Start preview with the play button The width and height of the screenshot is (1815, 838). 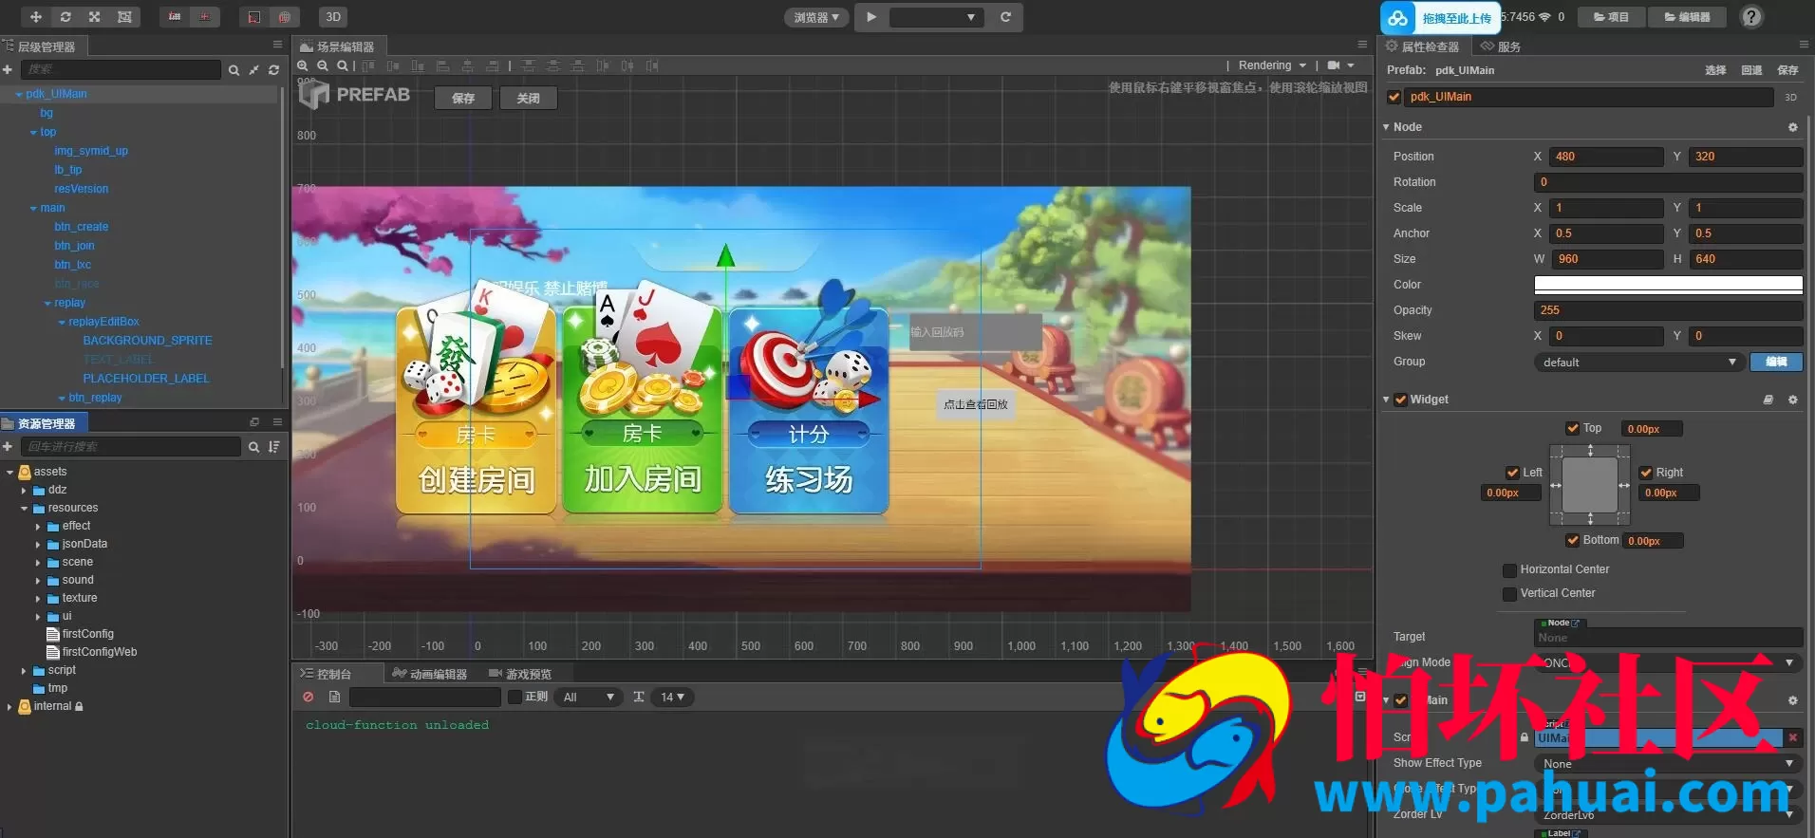(x=871, y=17)
